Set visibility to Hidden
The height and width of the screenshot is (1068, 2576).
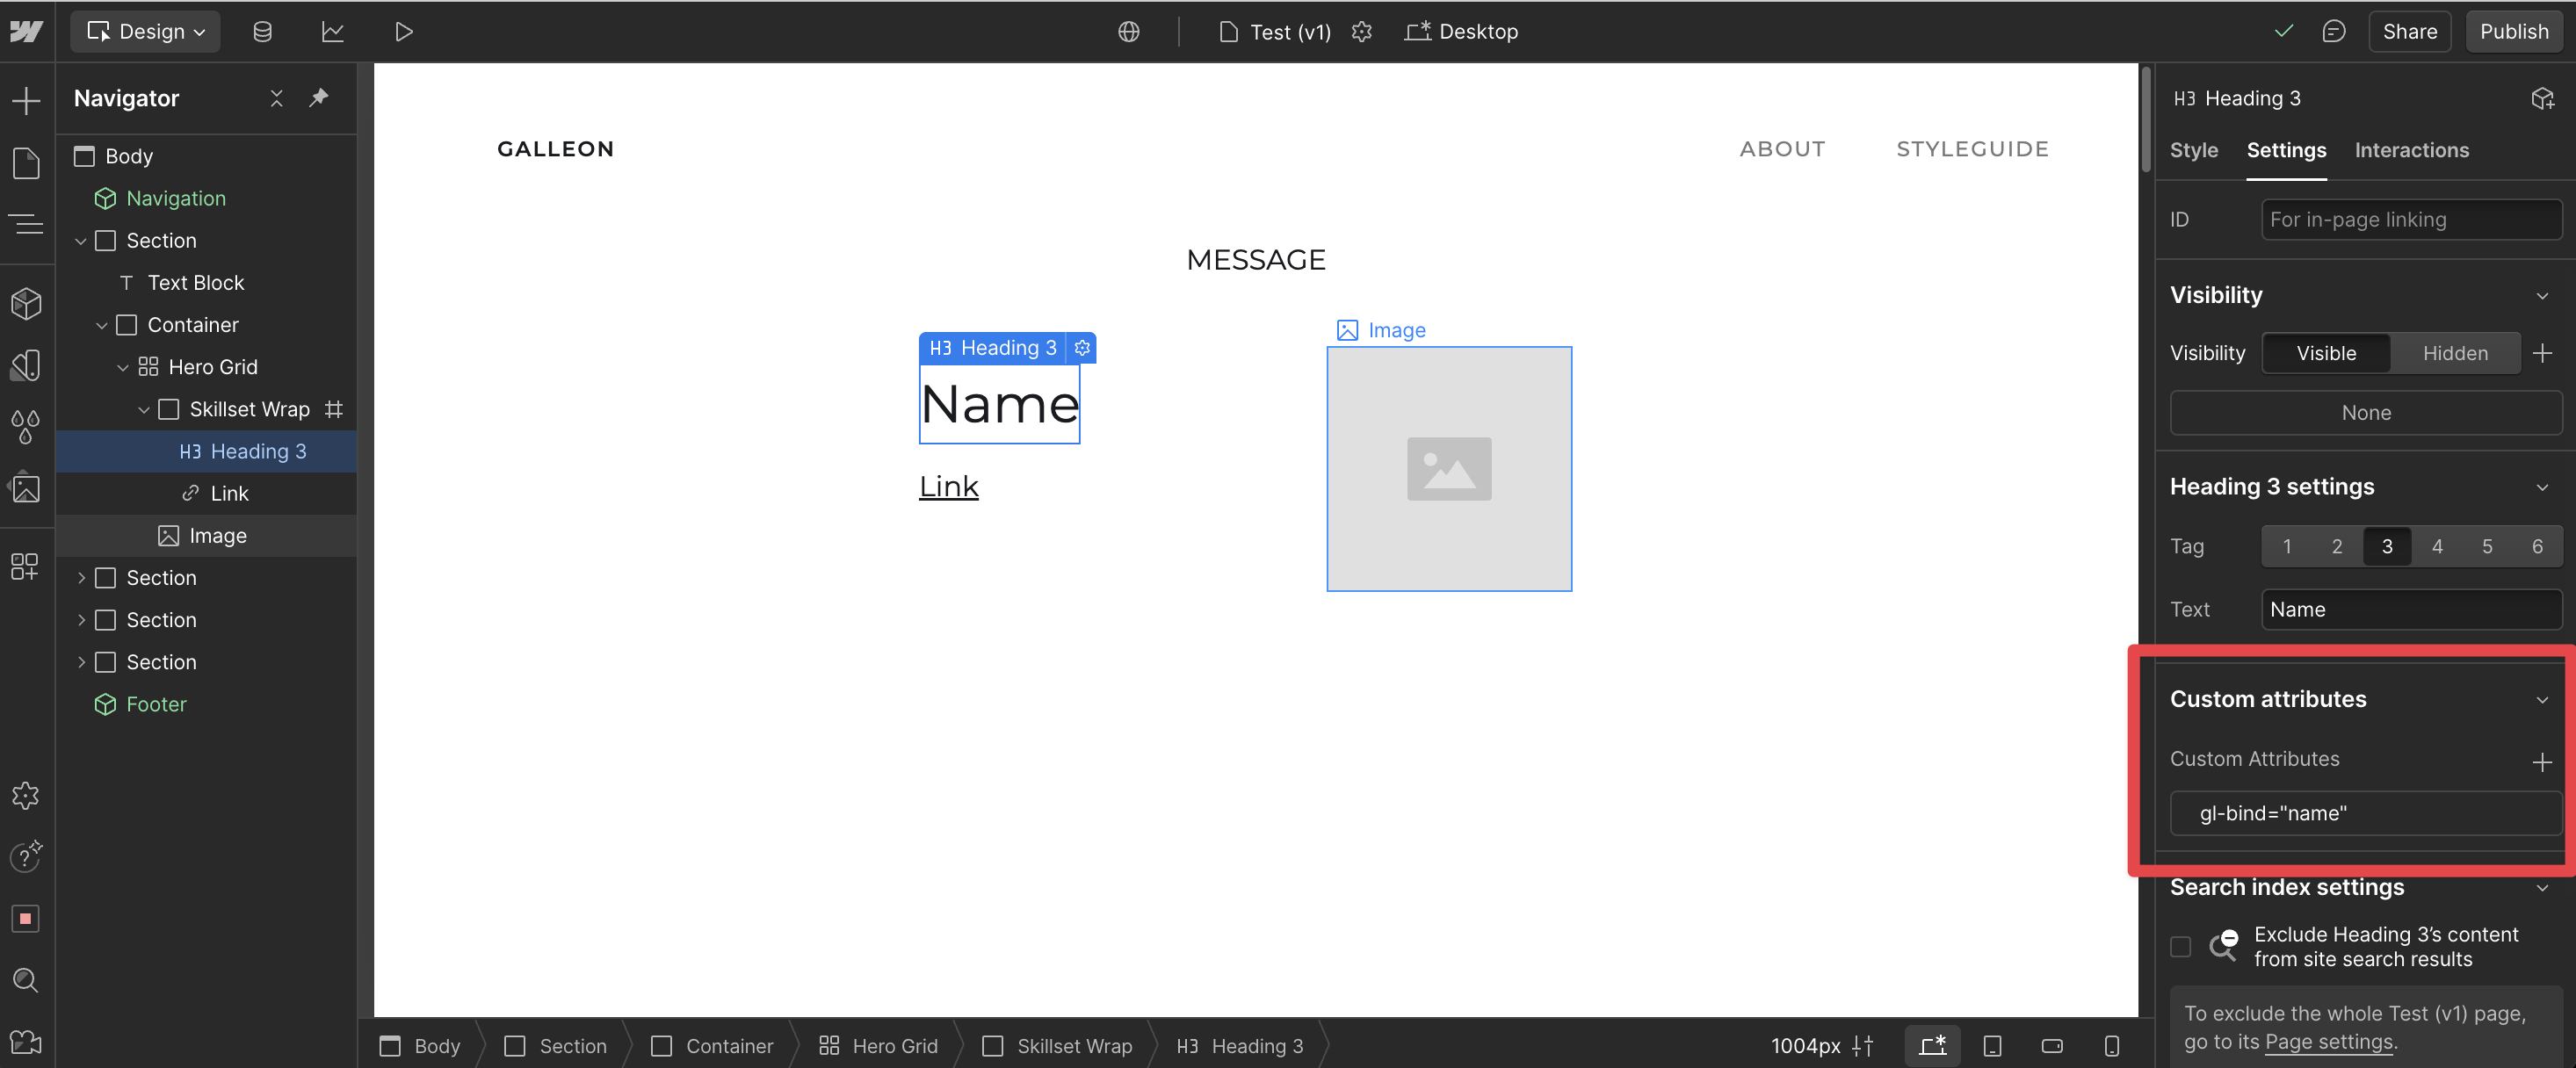pyautogui.click(x=2454, y=353)
